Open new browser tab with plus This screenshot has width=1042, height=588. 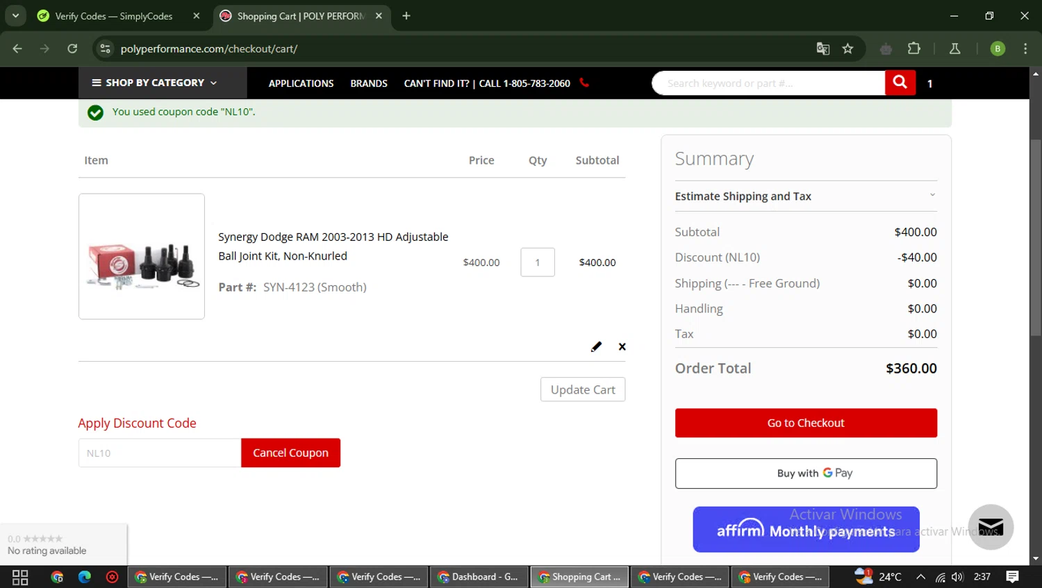coord(406,16)
